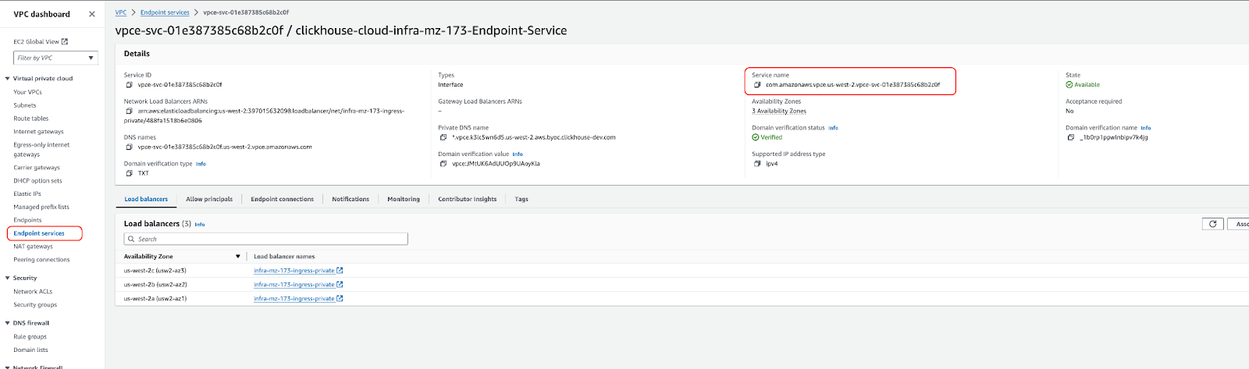The image size is (1249, 369).
Task: Copy the Domain verification name value
Action: [1071, 137]
